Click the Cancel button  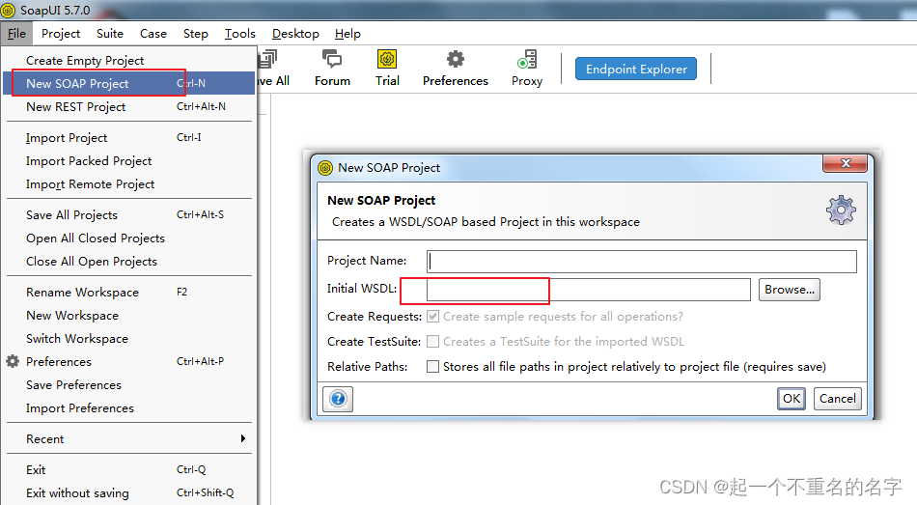pyautogui.click(x=838, y=399)
